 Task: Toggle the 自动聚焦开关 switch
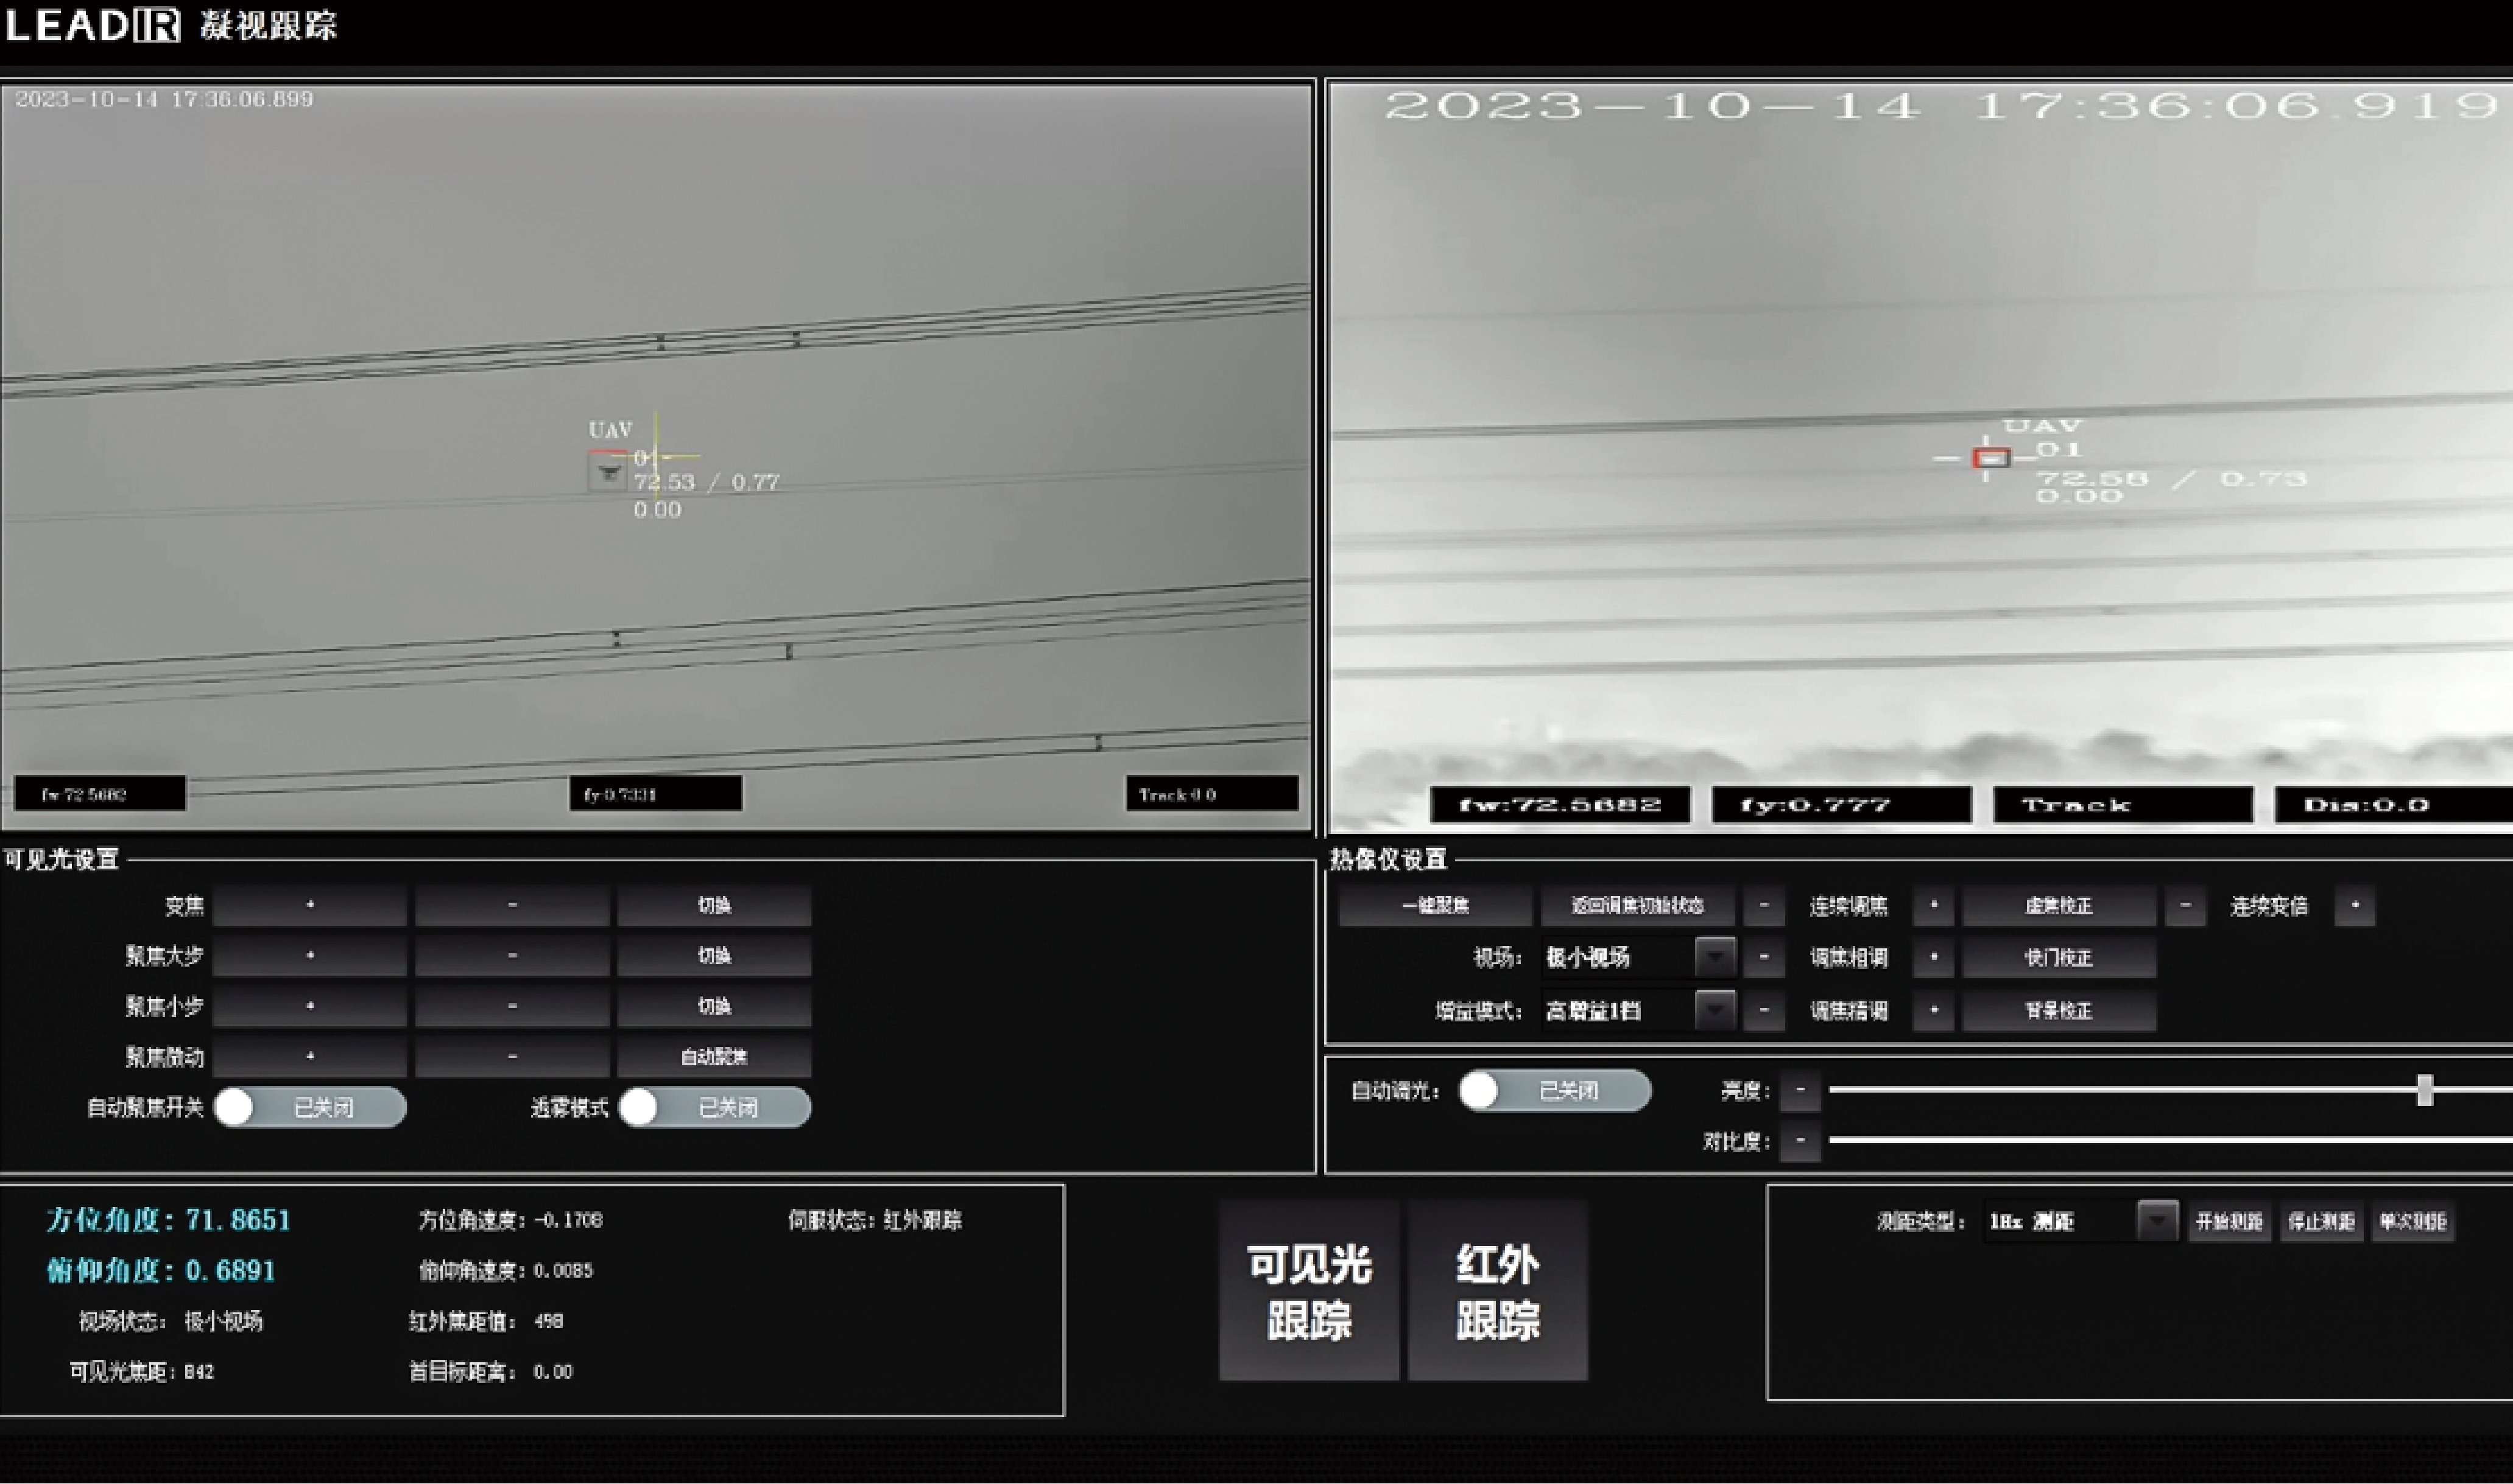coord(309,1107)
